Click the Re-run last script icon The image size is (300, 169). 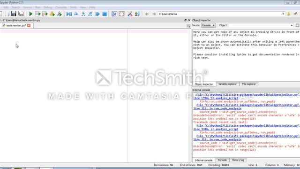(60, 14)
